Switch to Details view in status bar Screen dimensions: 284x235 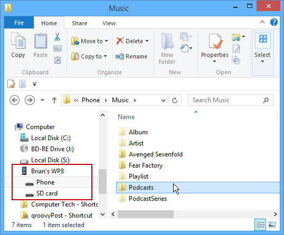tap(260, 225)
